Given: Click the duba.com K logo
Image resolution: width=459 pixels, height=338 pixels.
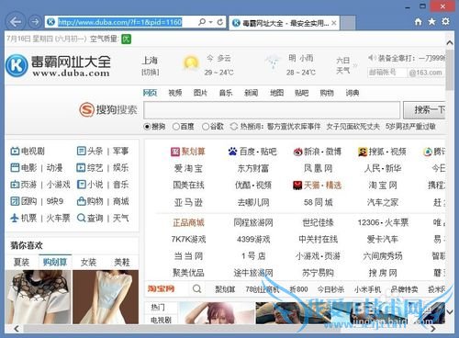Looking at the screenshot, I should [x=17, y=65].
